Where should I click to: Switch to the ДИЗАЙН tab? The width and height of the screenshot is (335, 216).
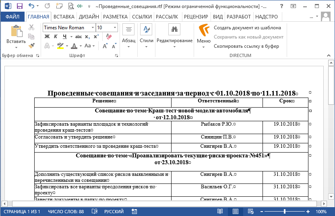(x=89, y=16)
